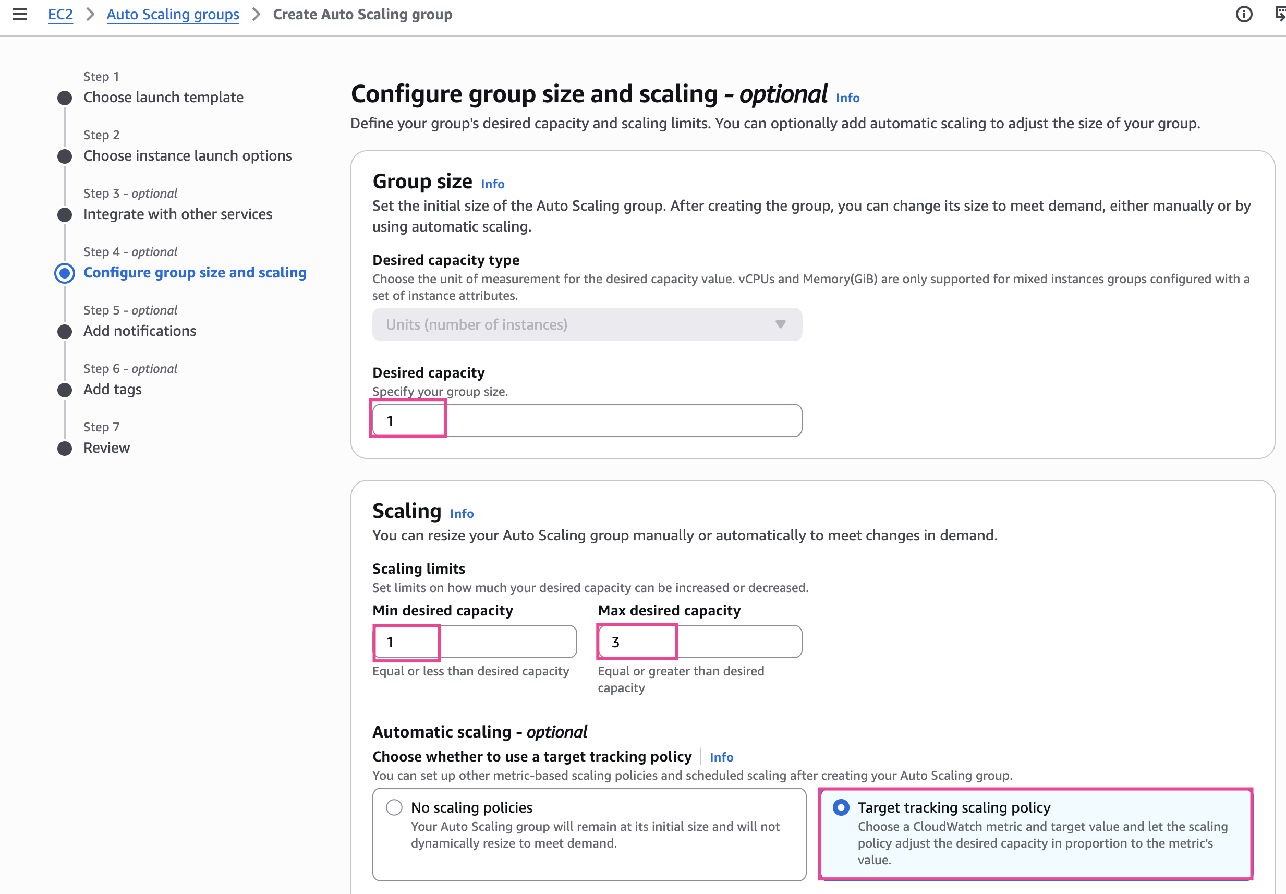Open Auto Scaling groups breadcrumb link
1286x894 pixels.
(173, 15)
